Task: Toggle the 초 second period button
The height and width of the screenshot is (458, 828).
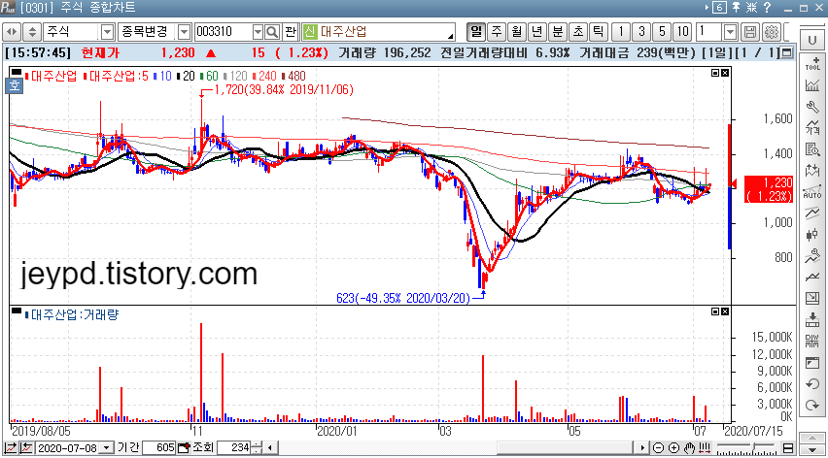Action: [x=578, y=32]
